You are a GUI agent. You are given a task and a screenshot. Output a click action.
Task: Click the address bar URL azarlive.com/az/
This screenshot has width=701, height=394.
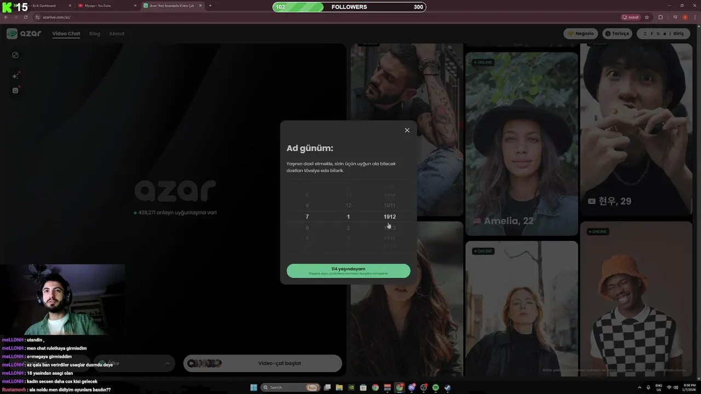(56, 17)
